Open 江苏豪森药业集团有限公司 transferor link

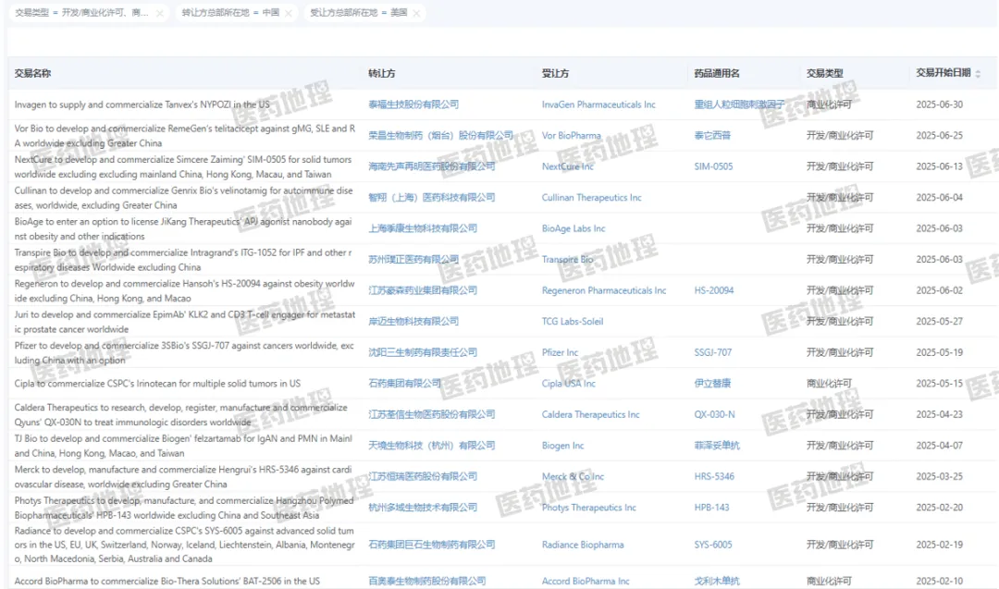point(423,290)
